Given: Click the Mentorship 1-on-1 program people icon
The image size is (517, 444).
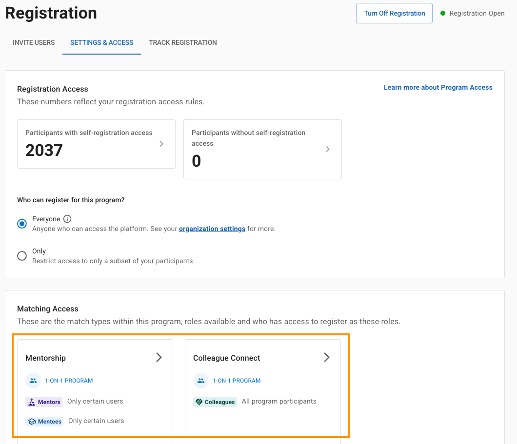Looking at the screenshot, I should [33, 381].
